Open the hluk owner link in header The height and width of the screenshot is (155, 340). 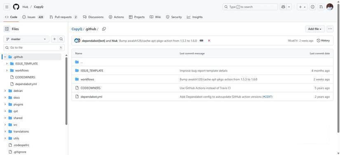pyautogui.click(x=26, y=7)
